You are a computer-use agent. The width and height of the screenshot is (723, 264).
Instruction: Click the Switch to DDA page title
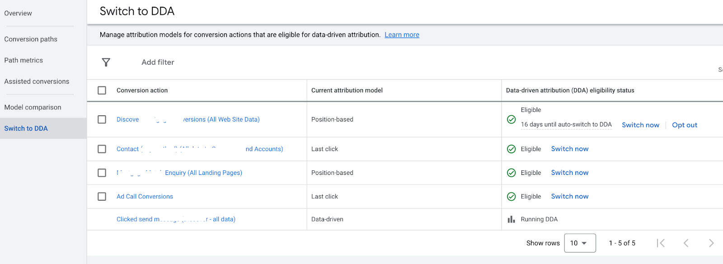point(137,11)
